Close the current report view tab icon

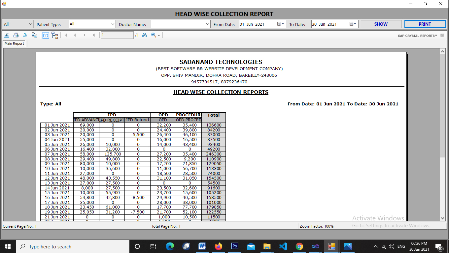click(442, 35)
